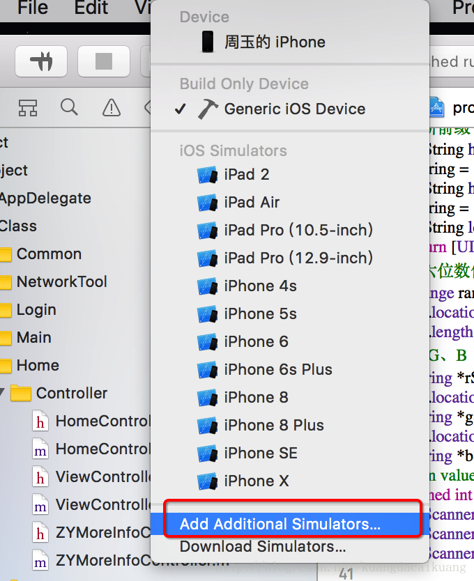Choose iPad Pro (10.5-inch) simulator
474x581 pixels.
pos(290,231)
